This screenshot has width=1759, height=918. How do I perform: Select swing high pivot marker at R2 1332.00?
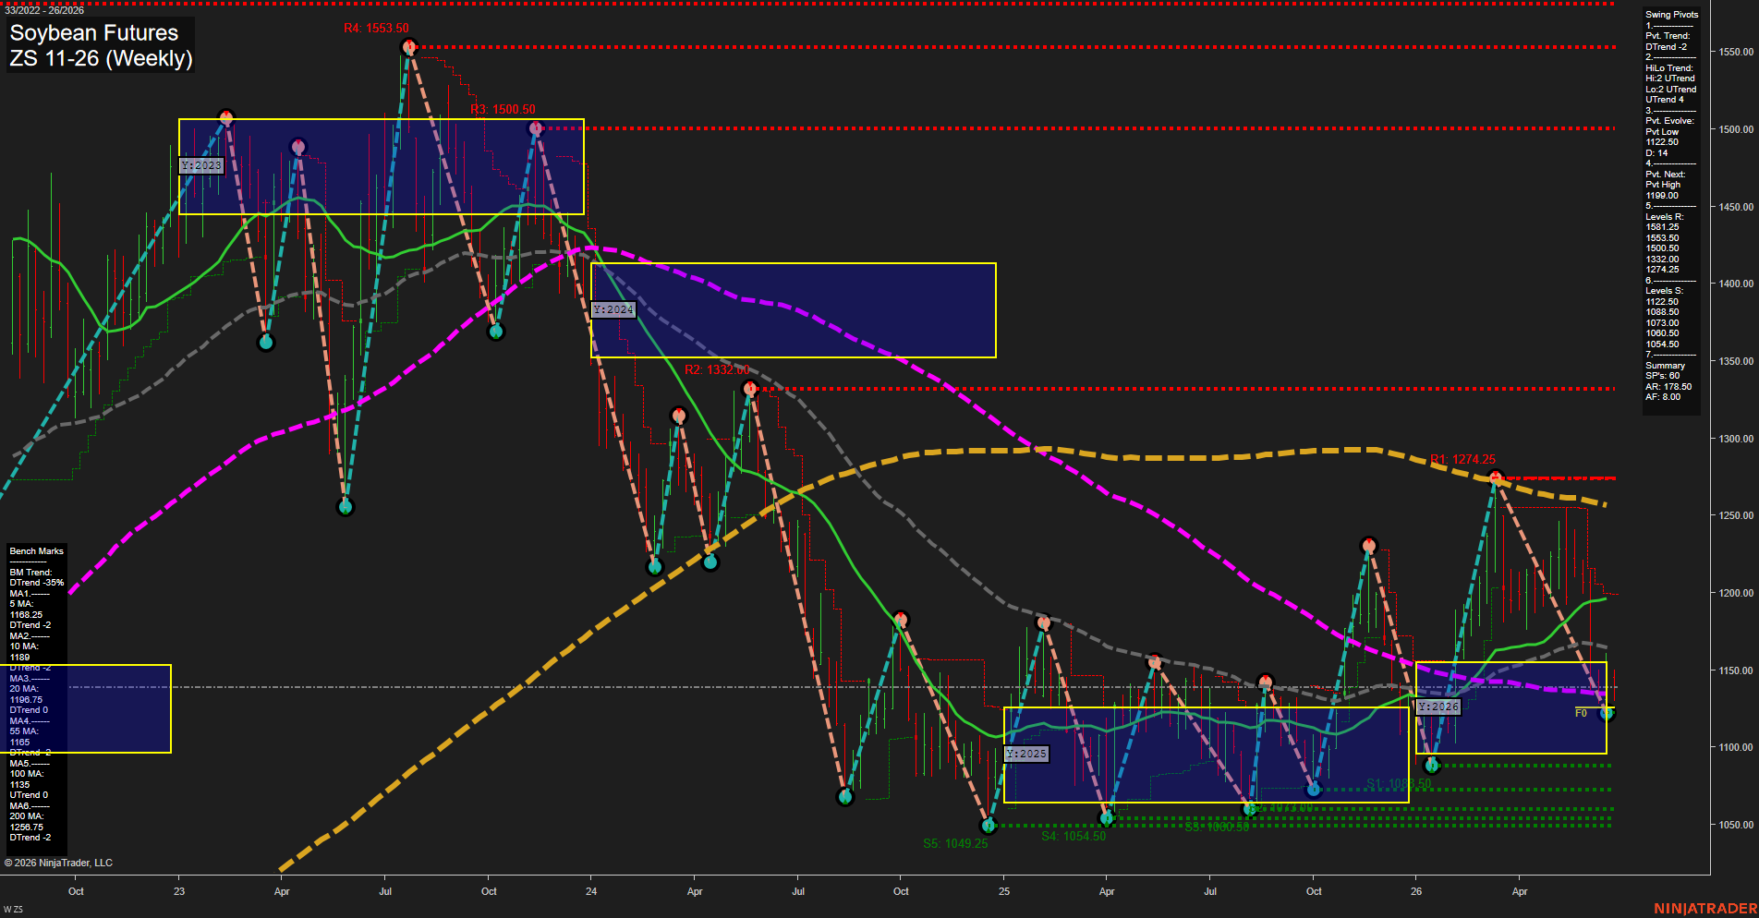point(750,389)
